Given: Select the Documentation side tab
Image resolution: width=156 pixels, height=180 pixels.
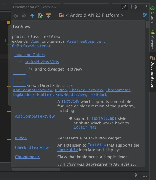Looking at the screenshot, I should coord(152,72).
